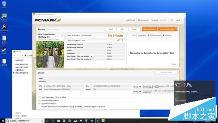Toggle the CPU Clock legend
The width and height of the screenshot is (218, 123).
pos(167,35)
